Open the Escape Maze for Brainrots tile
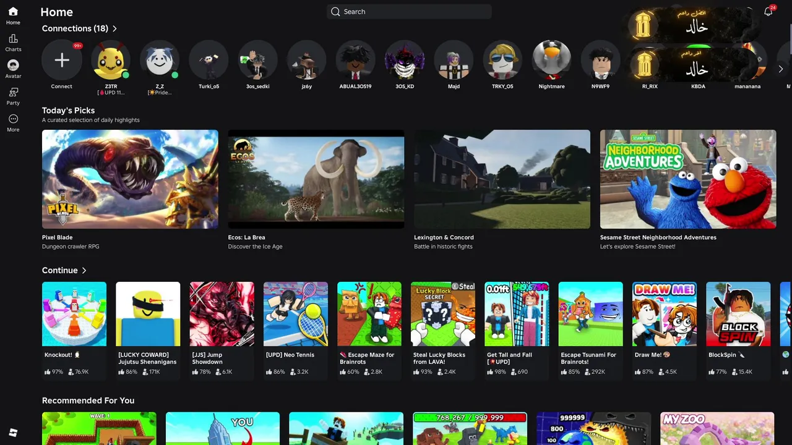Viewport: 792px width, 445px height. click(x=369, y=314)
